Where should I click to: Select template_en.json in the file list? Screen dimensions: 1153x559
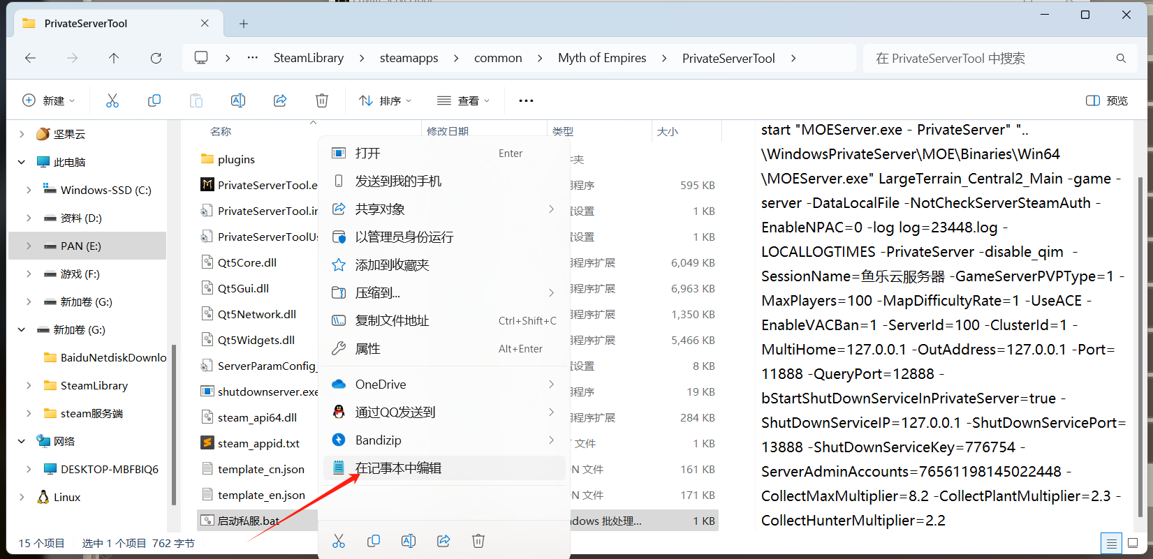(x=261, y=495)
